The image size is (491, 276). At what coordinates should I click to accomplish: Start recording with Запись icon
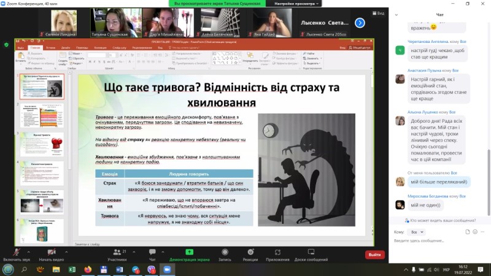(225, 252)
